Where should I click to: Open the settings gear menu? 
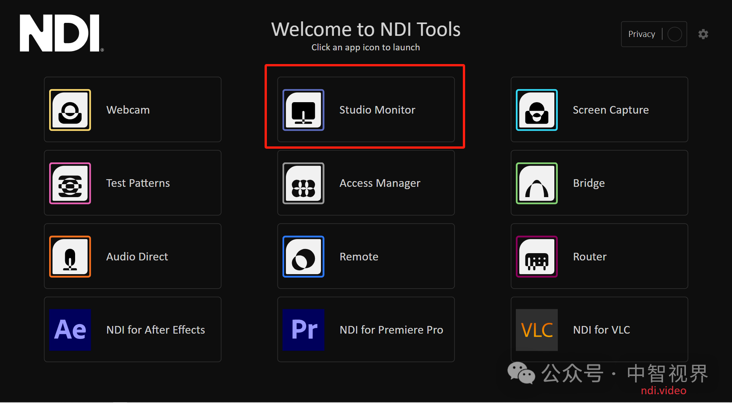[703, 34]
